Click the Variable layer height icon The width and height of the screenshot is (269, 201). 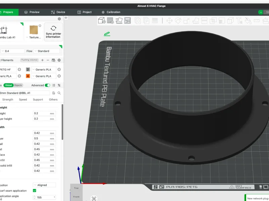[155, 21]
